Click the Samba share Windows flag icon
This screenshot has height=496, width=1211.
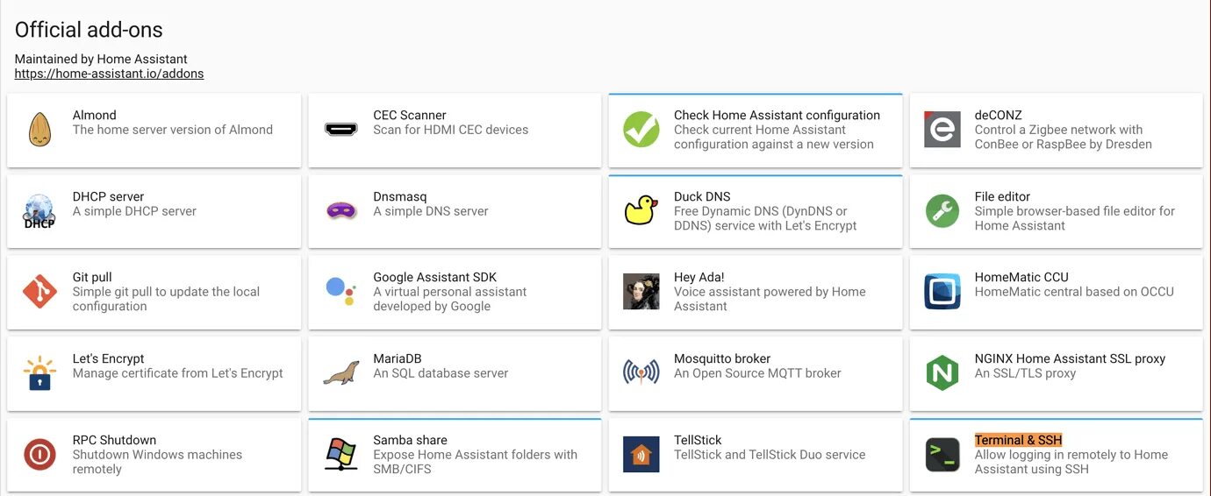coord(340,455)
